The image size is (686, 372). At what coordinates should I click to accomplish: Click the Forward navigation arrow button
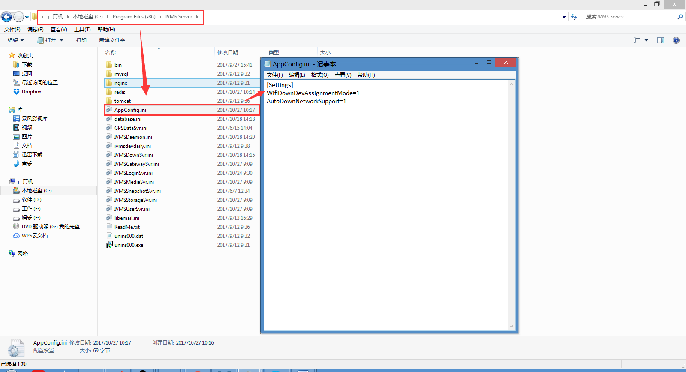click(18, 17)
